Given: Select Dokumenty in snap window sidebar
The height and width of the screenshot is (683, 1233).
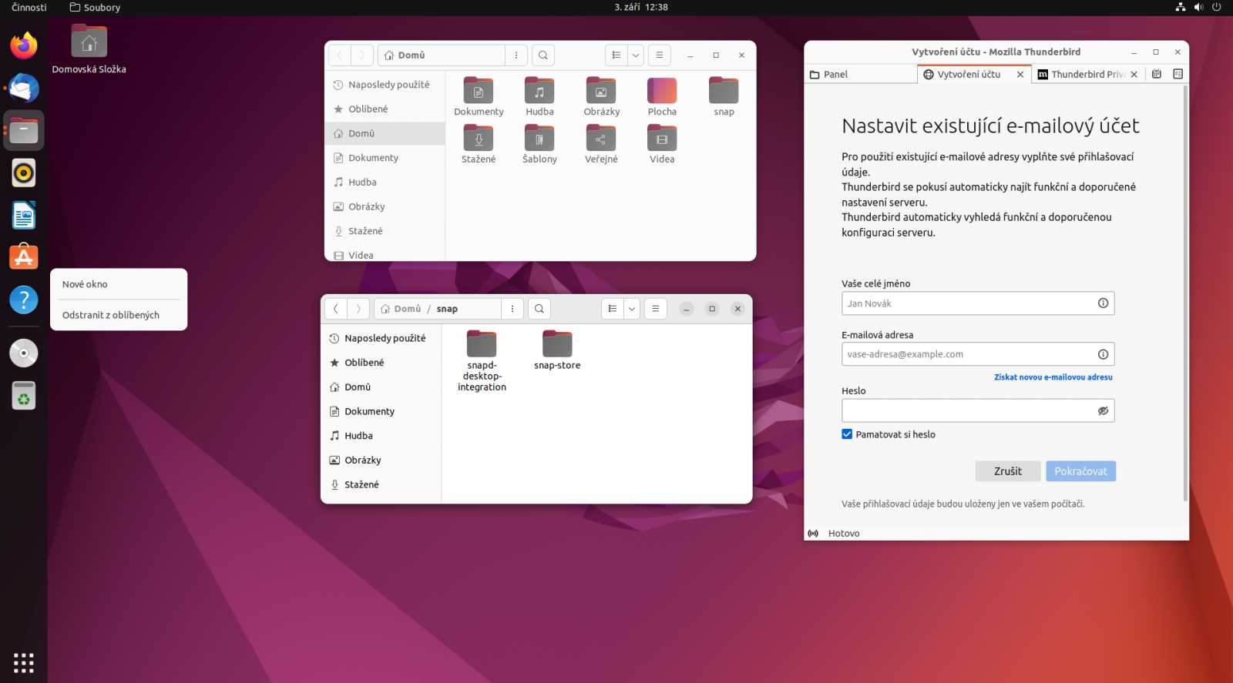Looking at the screenshot, I should point(381,411).
